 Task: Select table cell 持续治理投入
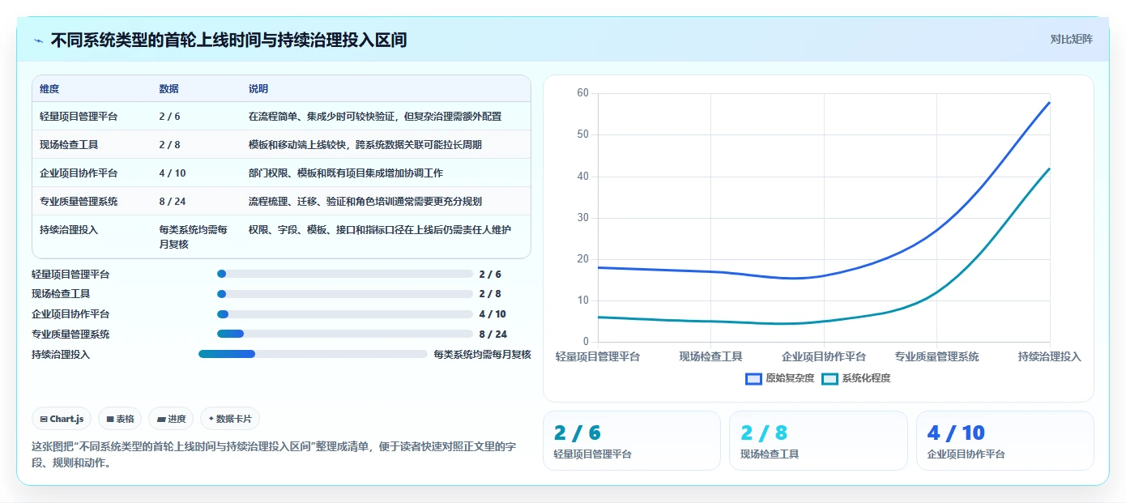tap(69, 230)
